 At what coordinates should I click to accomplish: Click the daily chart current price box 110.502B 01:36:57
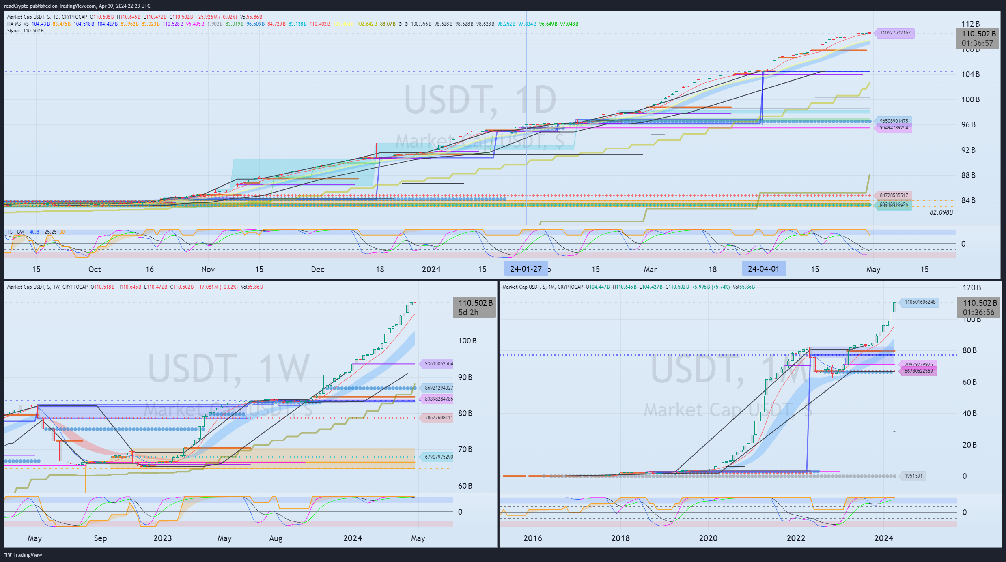tap(978, 38)
